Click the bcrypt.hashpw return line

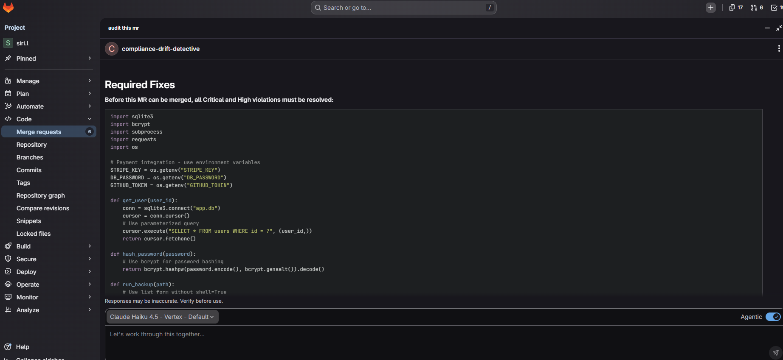(223, 269)
